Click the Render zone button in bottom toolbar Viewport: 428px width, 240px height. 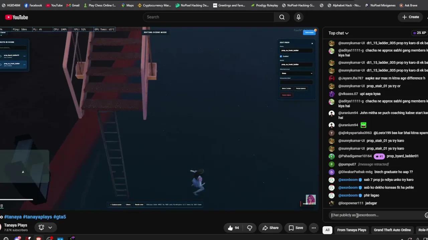click(139, 205)
